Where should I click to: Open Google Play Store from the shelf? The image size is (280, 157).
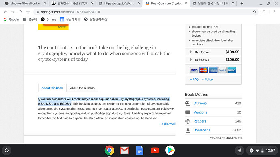click(x=170, y=151)
